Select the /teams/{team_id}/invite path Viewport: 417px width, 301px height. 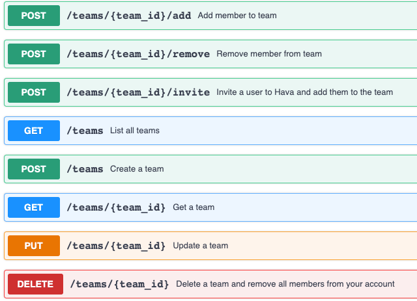coord(138,92)
